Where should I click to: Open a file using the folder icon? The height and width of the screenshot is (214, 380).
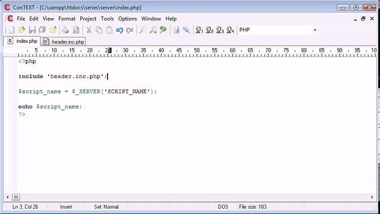pyautogui.click(x=22, y=30)
